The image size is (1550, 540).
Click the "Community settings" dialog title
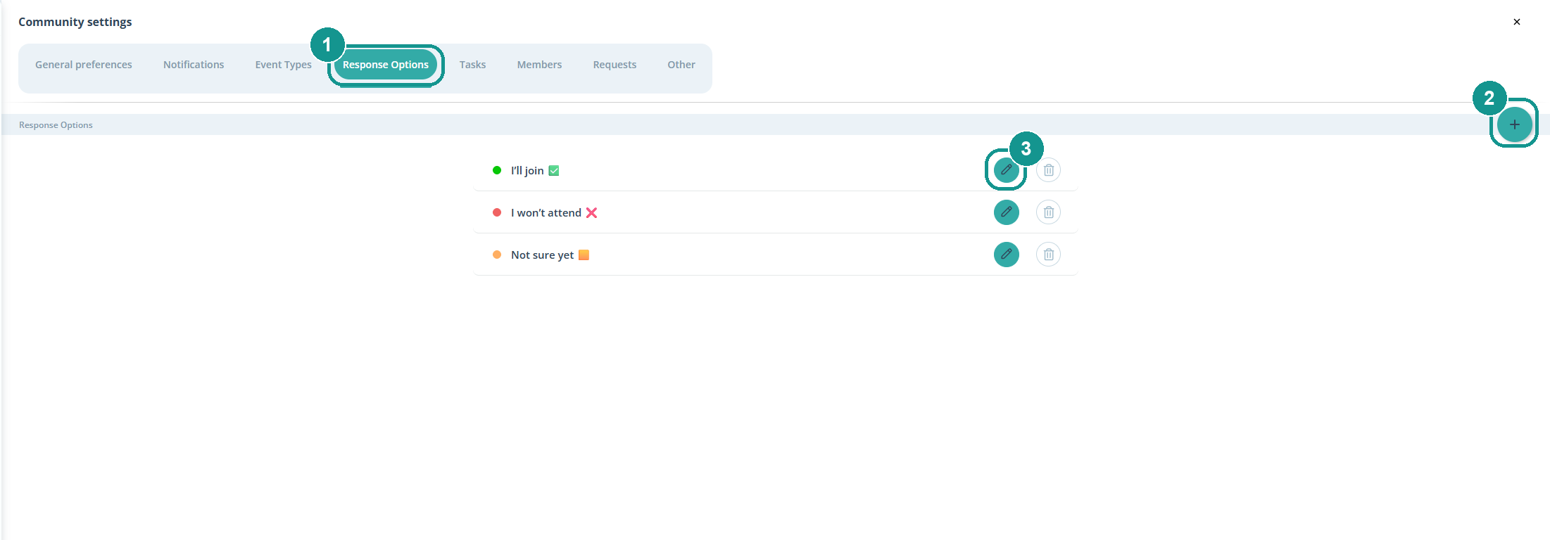75,22
